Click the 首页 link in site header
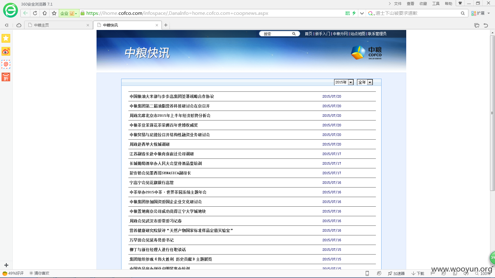 pos(308,34)
